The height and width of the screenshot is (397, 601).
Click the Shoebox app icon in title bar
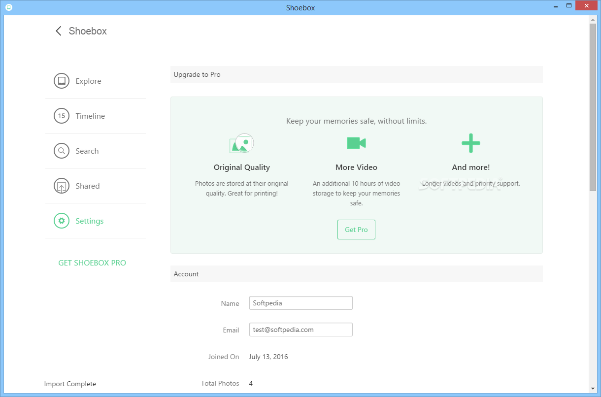(9, 7)
